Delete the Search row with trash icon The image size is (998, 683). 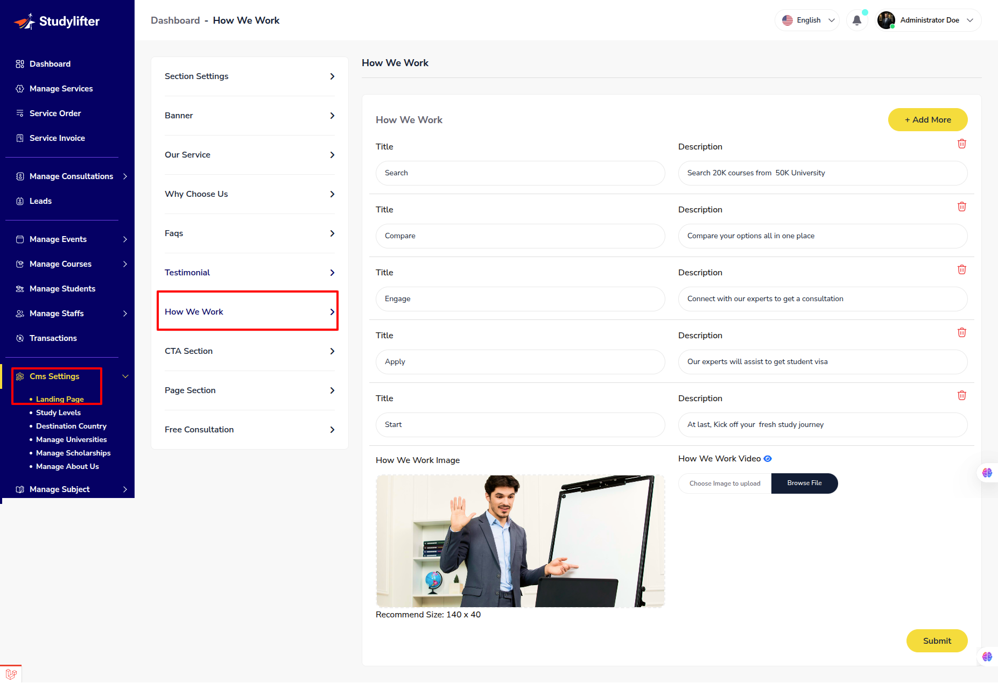962,144
